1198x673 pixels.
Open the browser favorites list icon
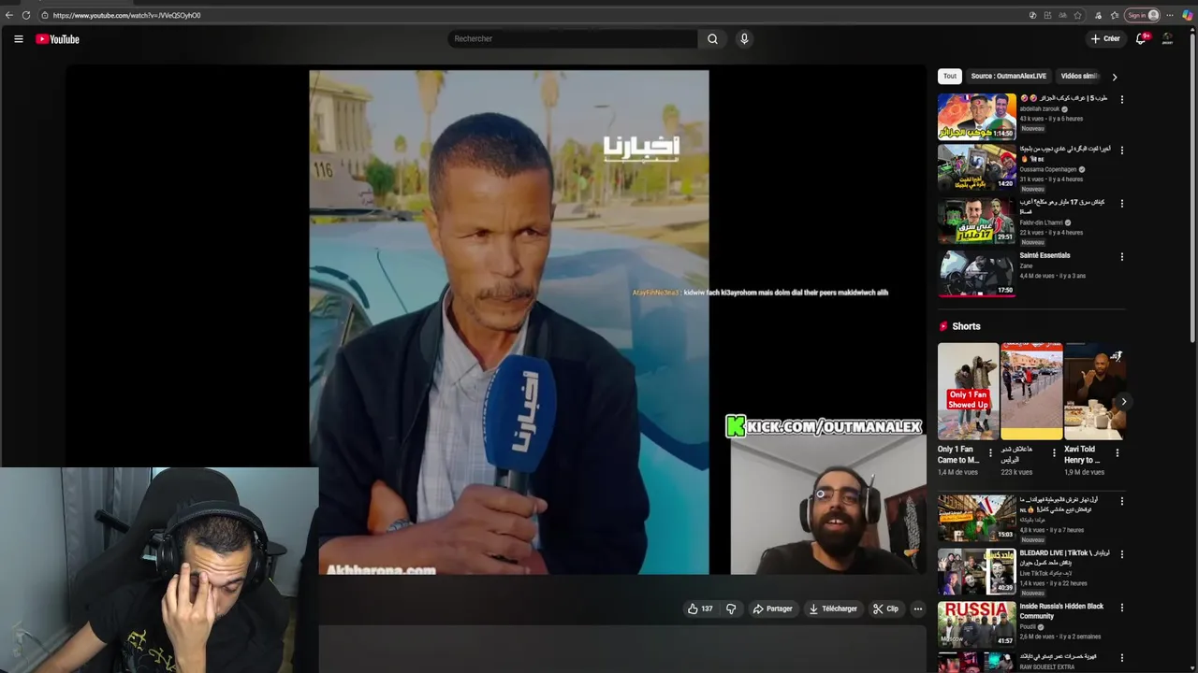coord(1115,15)
